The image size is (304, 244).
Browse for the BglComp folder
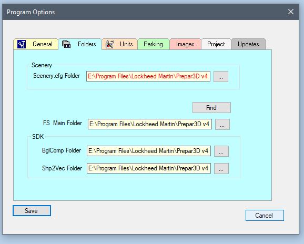coord(221,151)
